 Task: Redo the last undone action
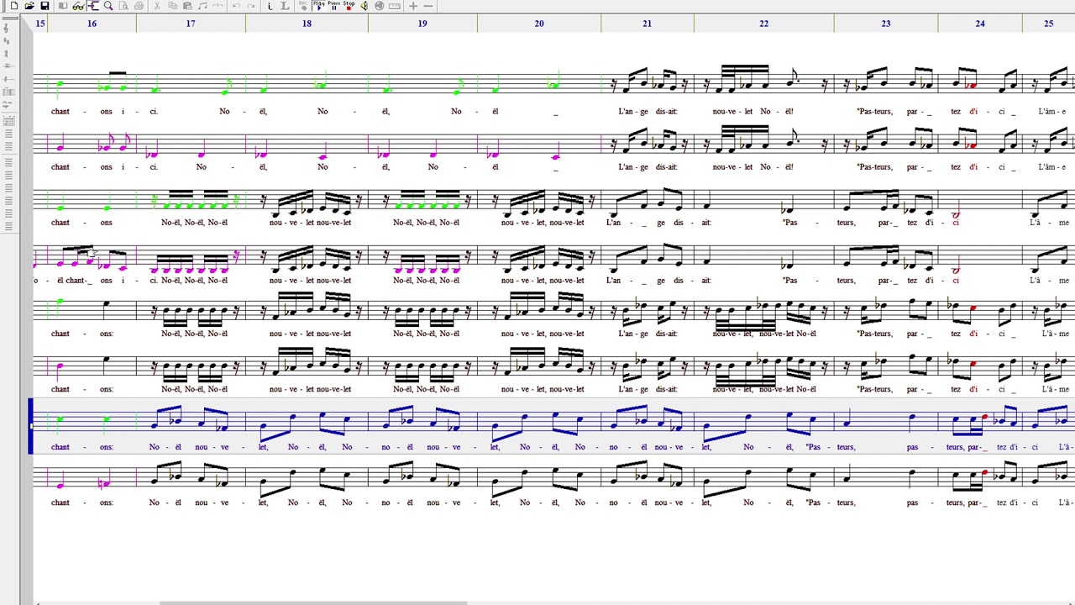tap(251, 6)
